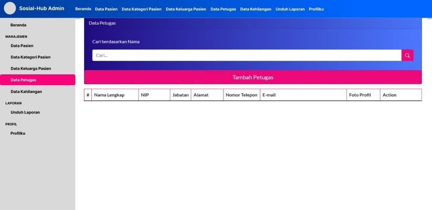This screenshot has width=432, height=210.
Task: Click the Tambah Petugas button
Action: tap(253, 77)
